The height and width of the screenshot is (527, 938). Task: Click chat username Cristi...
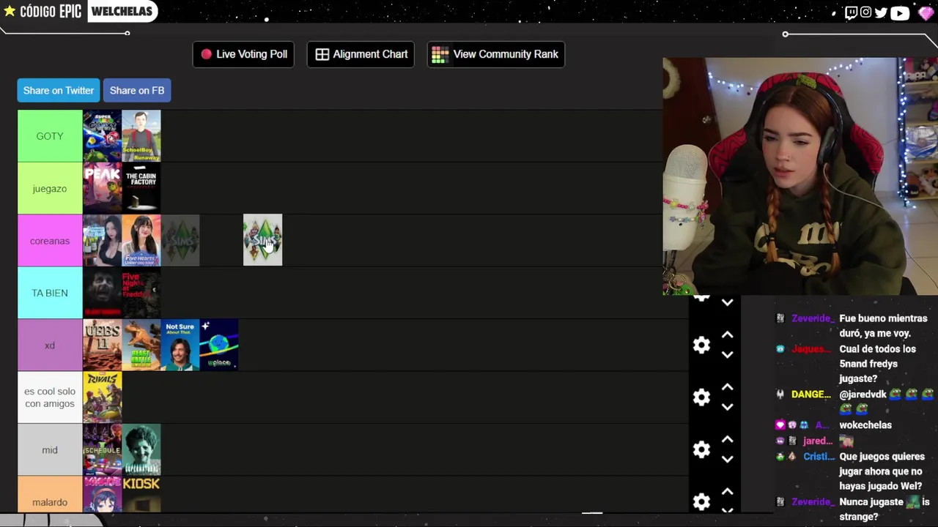coord(819,456)
